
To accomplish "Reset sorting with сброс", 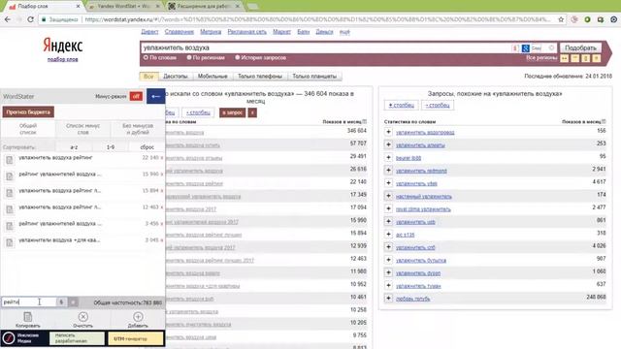I will click(147, 146).
